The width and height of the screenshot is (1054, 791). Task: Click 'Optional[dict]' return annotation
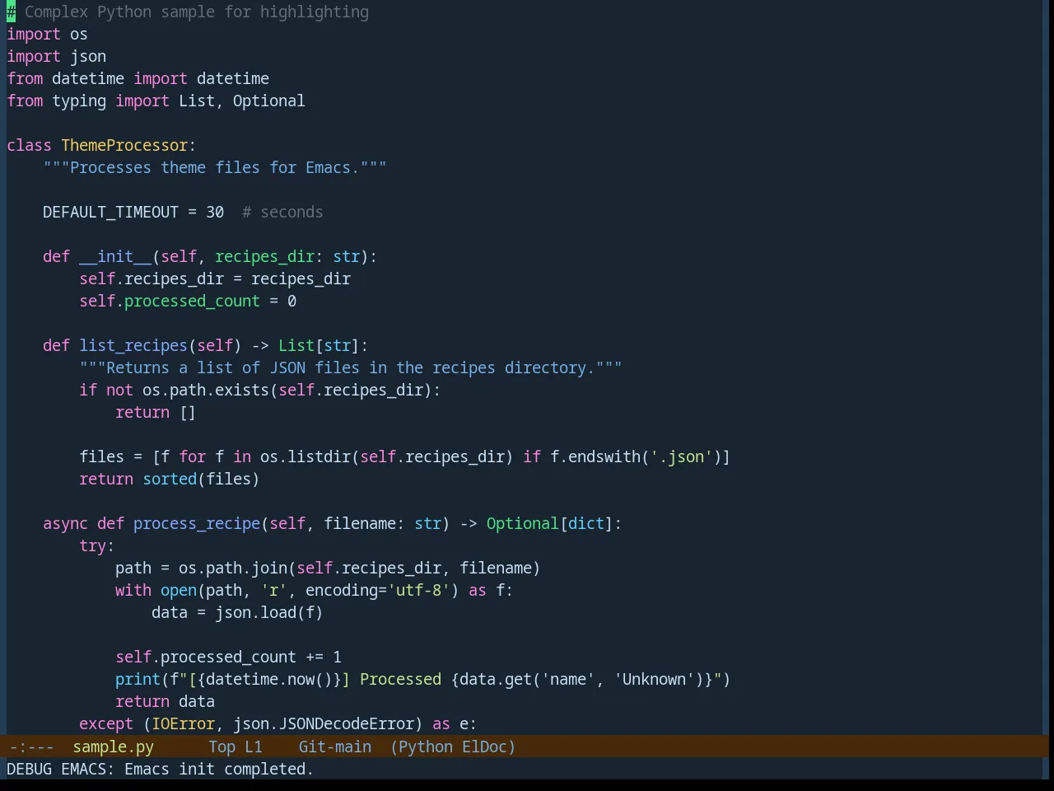tap(549, 523)
